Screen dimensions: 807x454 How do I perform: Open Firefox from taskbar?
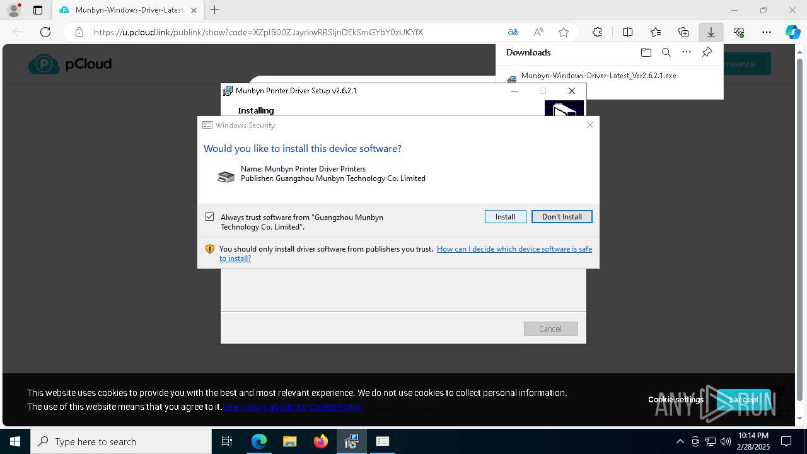(321, 441)
